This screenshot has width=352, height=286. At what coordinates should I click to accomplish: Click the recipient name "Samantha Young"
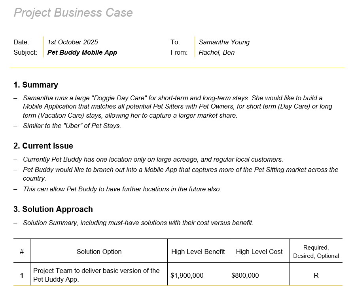224,42
